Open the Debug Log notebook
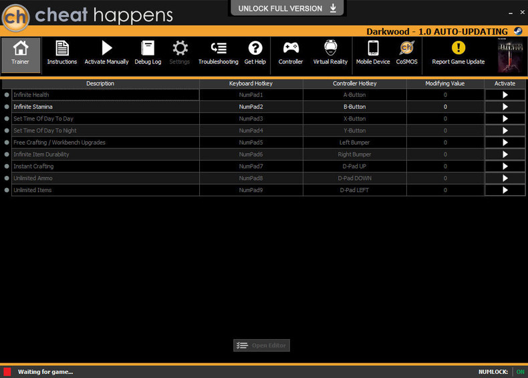Screen dimensions: 528x378 pos(148,48)
